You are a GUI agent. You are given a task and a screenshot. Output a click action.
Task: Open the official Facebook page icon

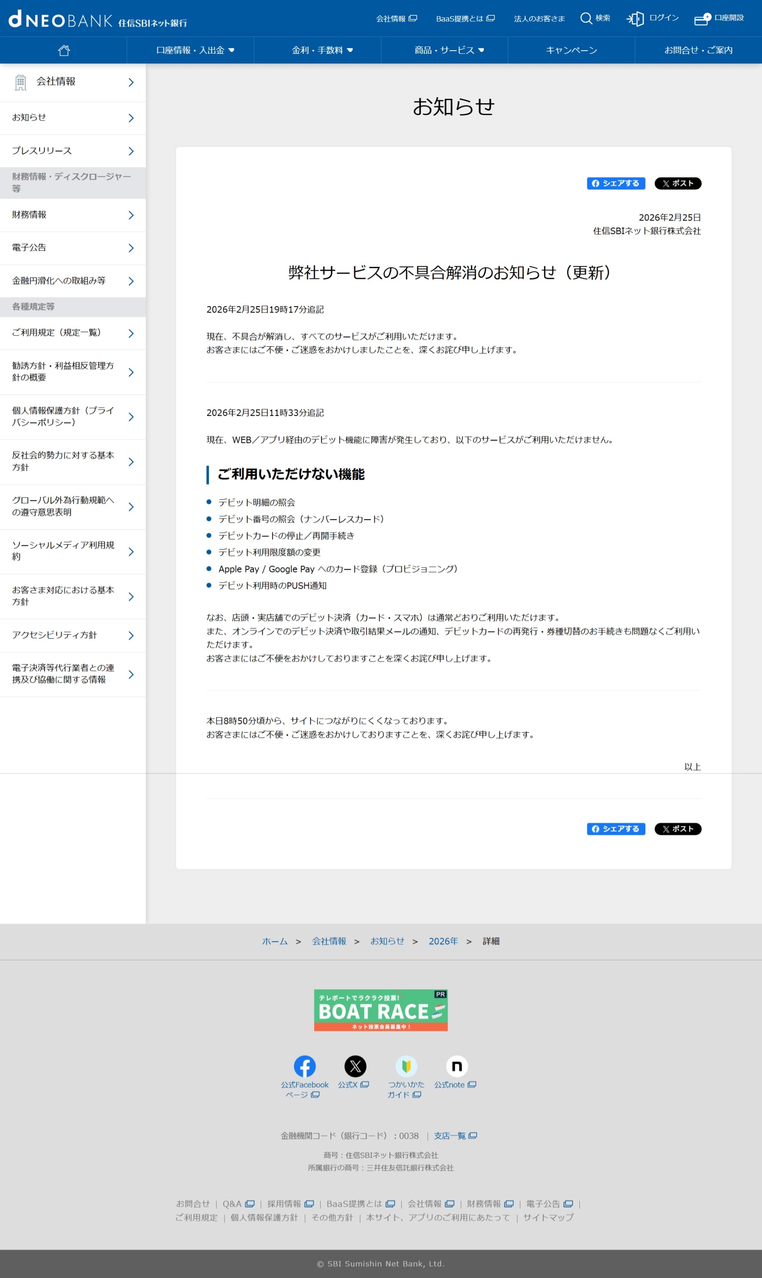(305, 1066)
